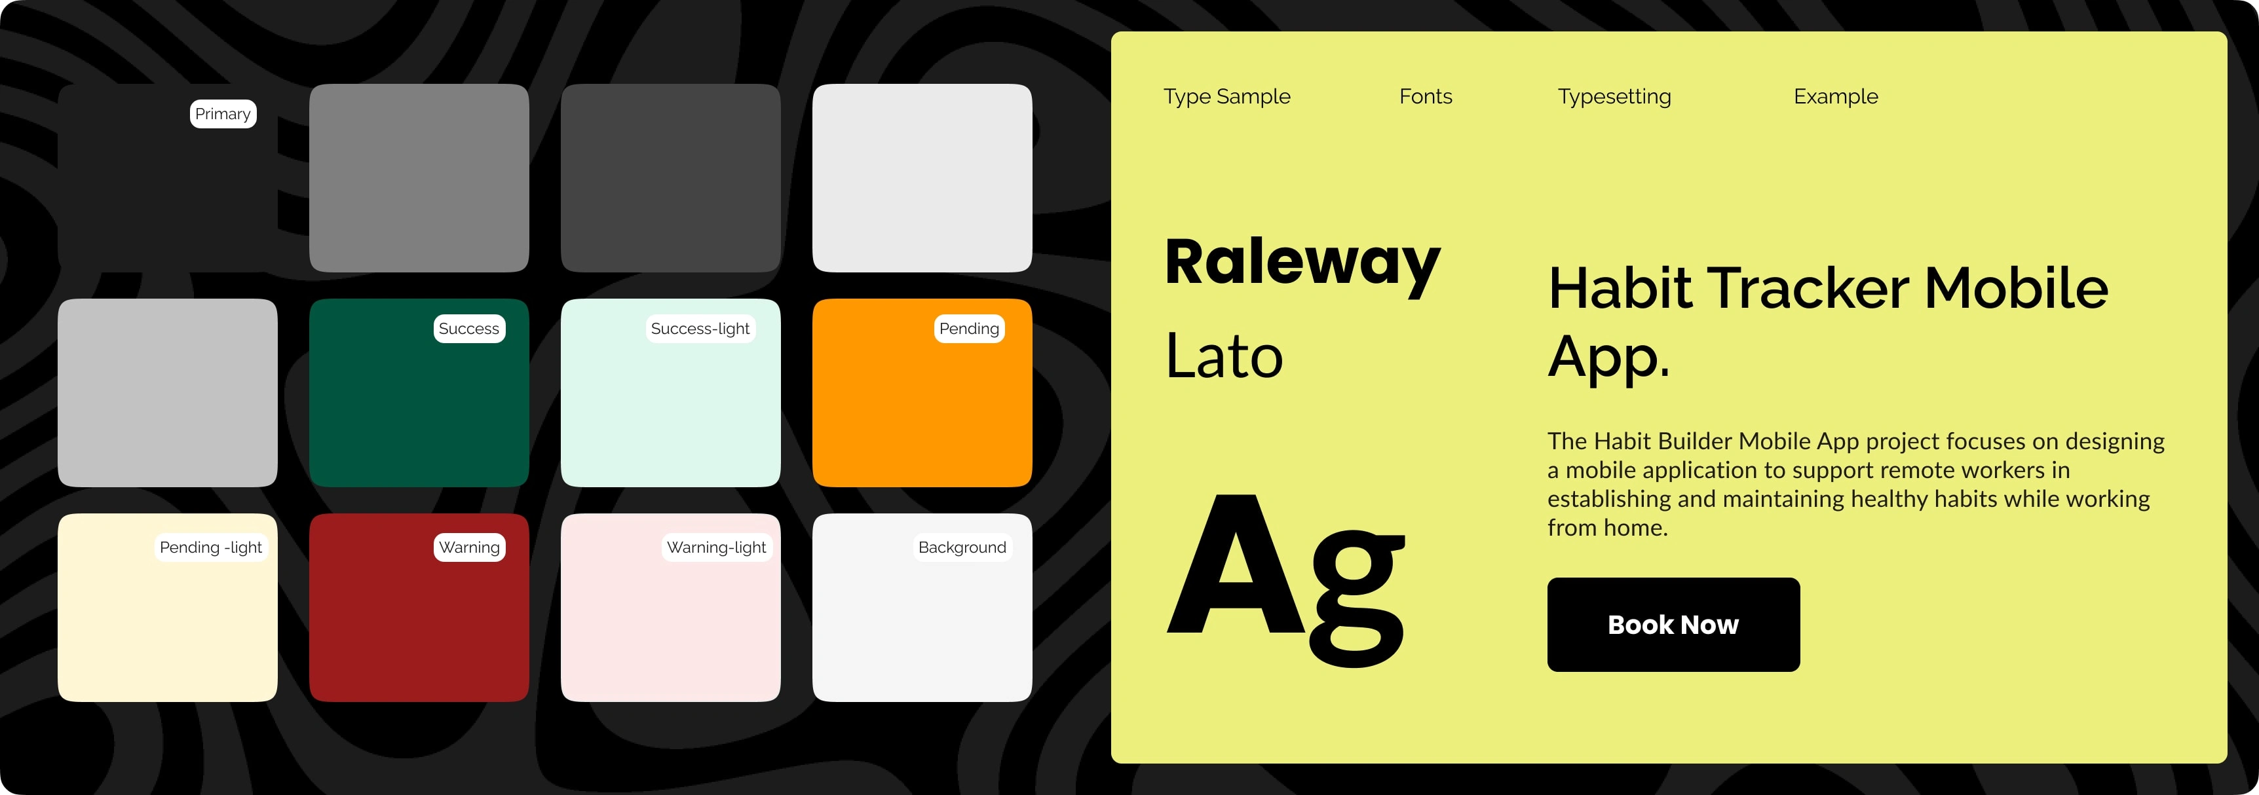2259x795 pixels.
Task: Toggle the Warning badge label
Action: (470, 546)
